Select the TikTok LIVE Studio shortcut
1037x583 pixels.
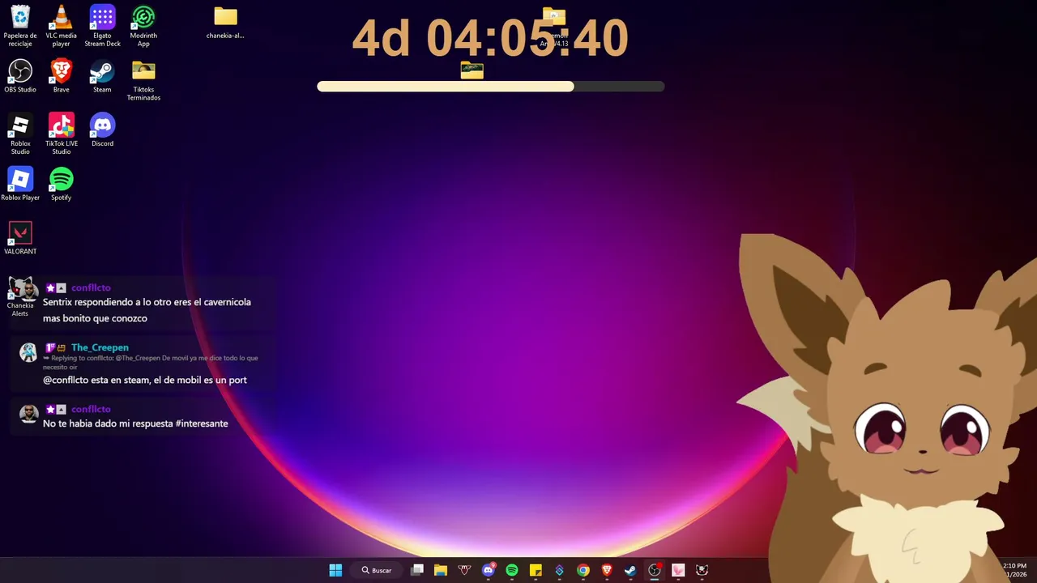click(x=62, y=134)
